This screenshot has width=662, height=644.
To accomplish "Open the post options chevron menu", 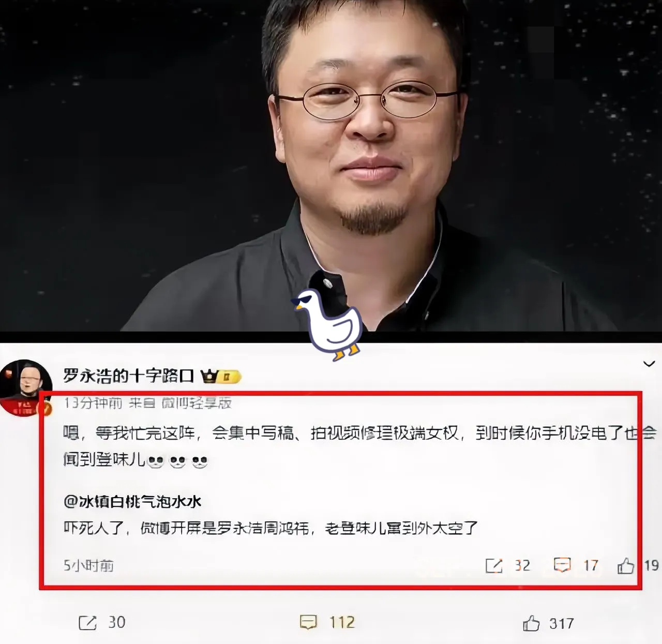I will [649, 364].
